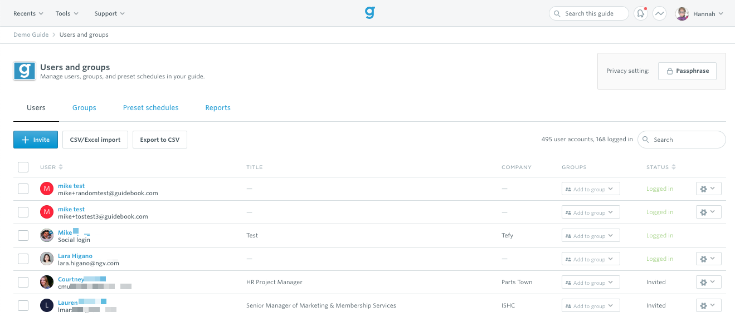Screen dimensions: 735x317
Task: Click Courtney's avatar photo
Action: 47,282
